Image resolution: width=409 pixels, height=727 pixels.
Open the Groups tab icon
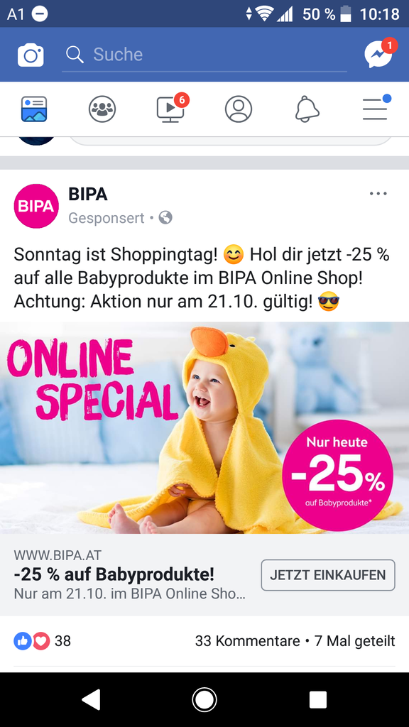coord(102,109)
